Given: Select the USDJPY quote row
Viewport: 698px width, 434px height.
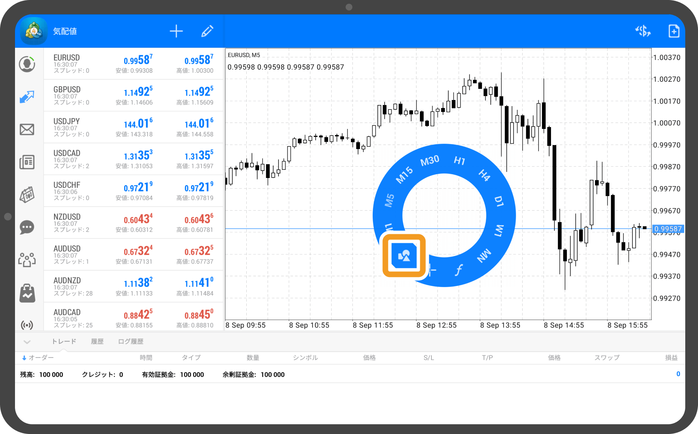Looking at the screenshot, I should pyautogui.click(x=133, y=127).
